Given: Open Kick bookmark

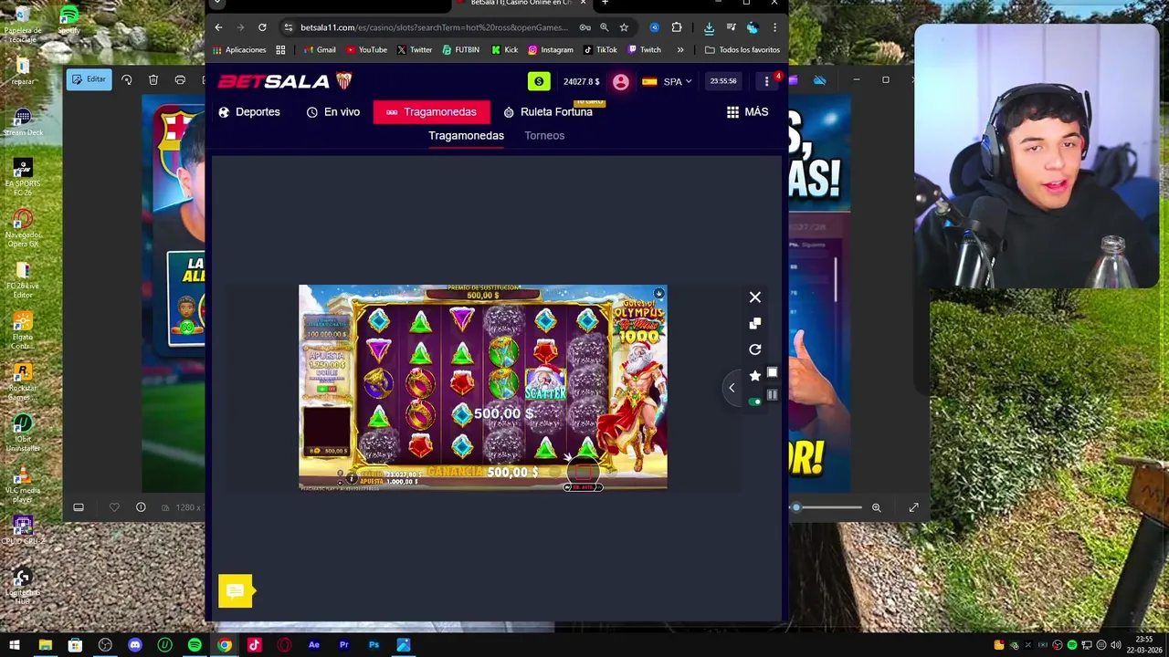Looking at the screenshot, I should (x=504, y=50).
